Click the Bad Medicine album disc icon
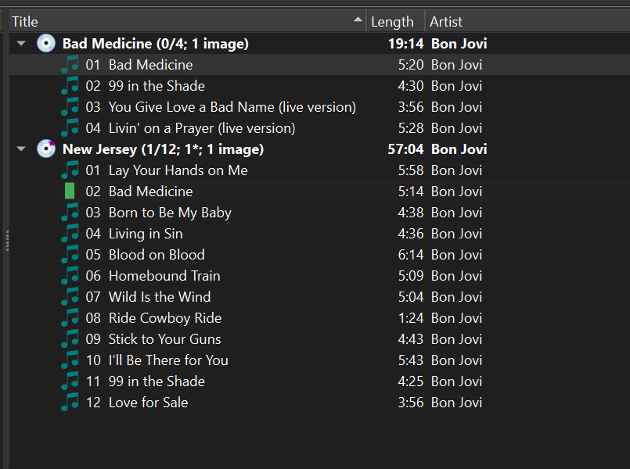The image size is (630, 469). tap(46, 43)
